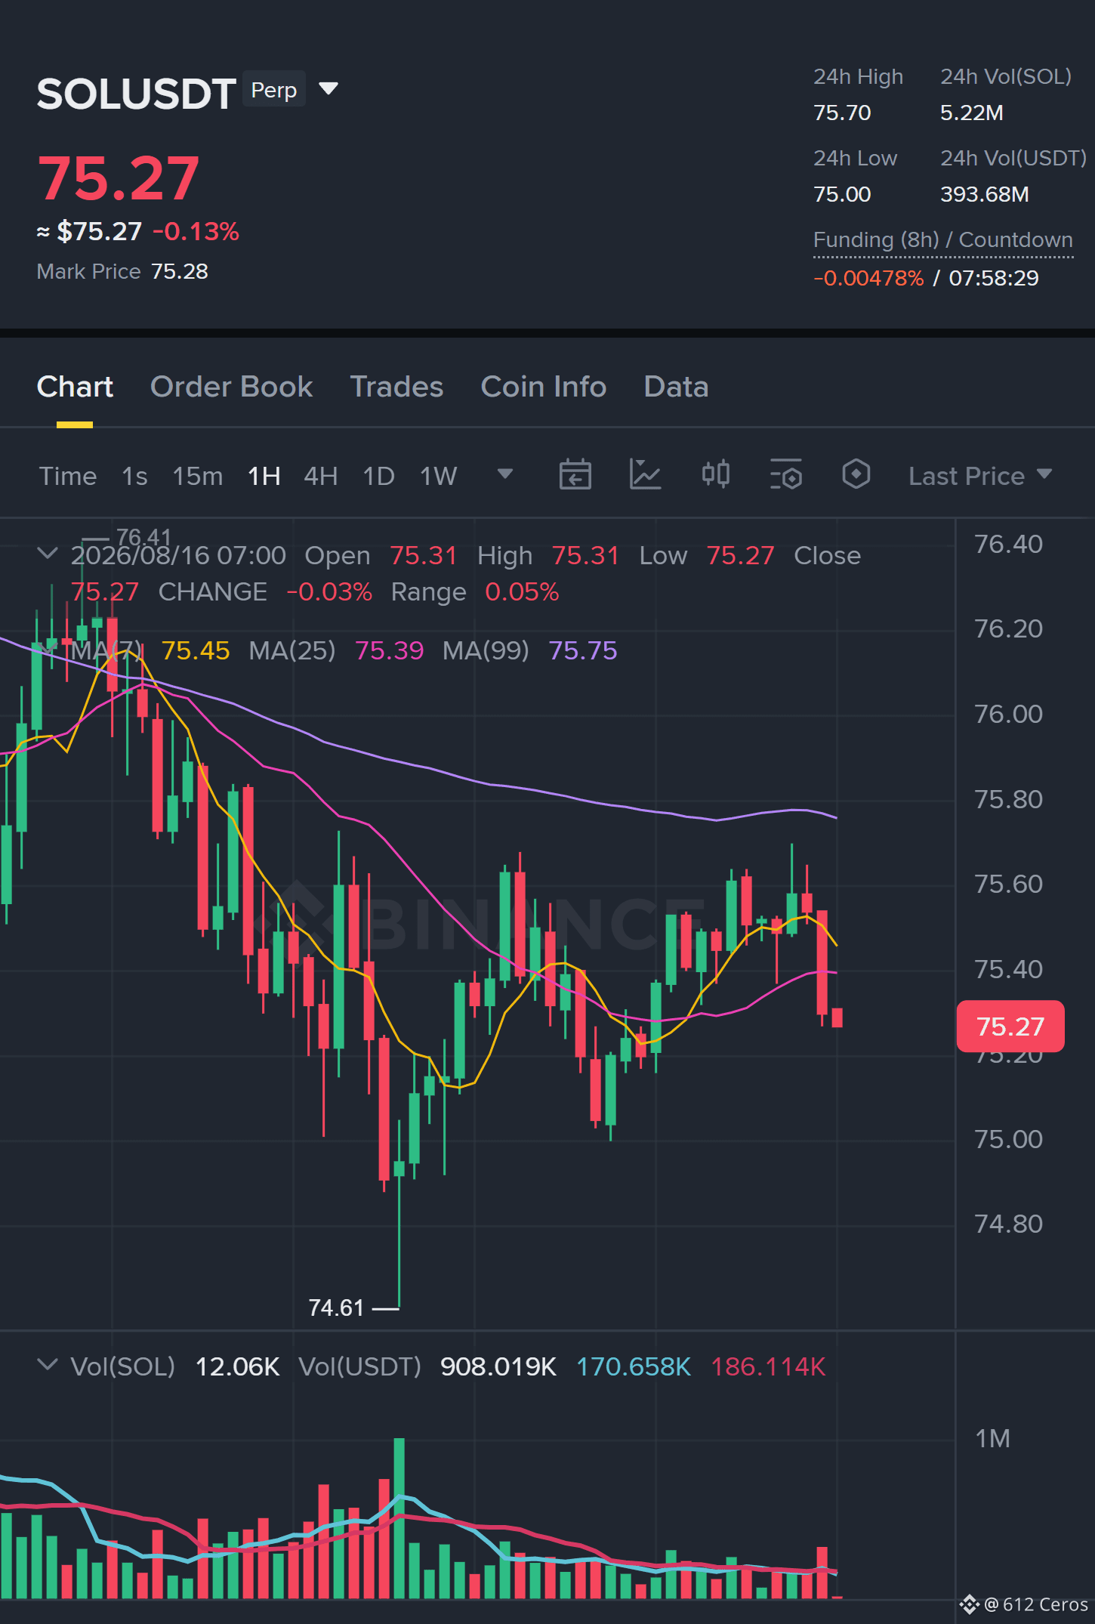Collapse the candle OHLC info chevron

click(47, 554)
